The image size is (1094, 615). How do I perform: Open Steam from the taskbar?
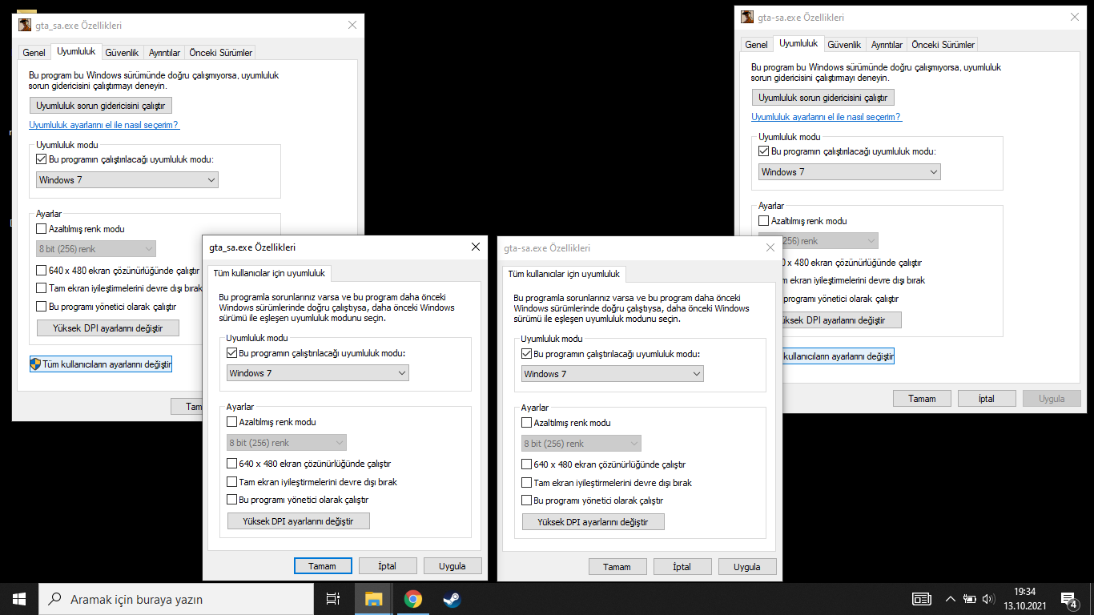452,599
